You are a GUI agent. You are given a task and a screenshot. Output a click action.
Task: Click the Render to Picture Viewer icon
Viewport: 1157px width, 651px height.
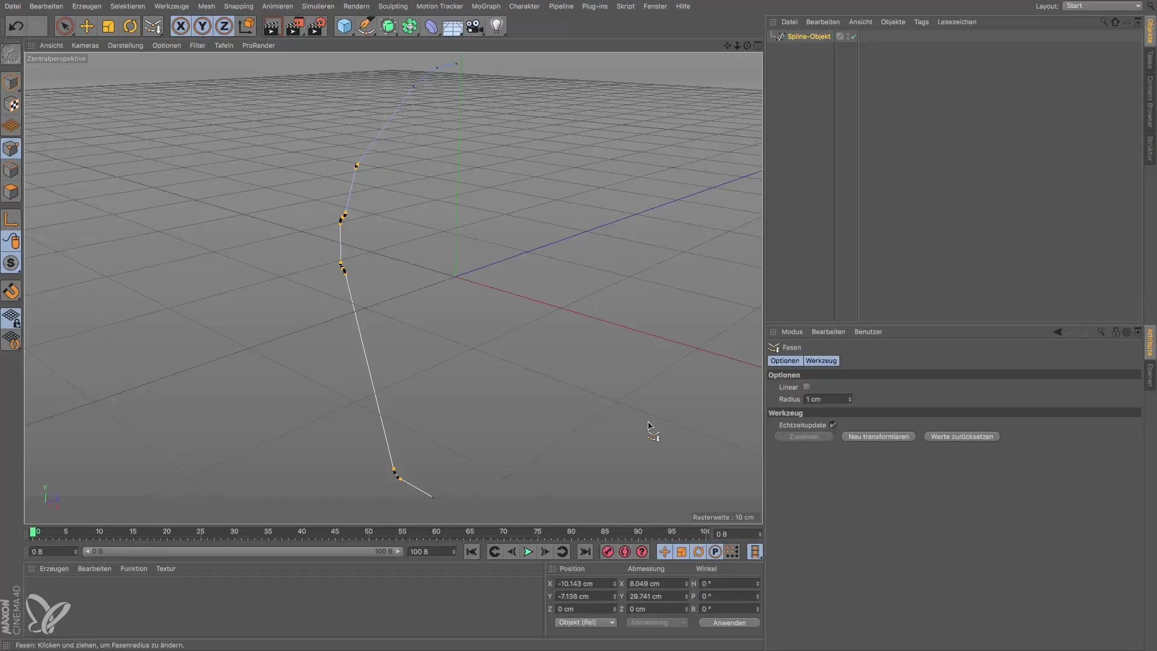(x=294, y=26)
